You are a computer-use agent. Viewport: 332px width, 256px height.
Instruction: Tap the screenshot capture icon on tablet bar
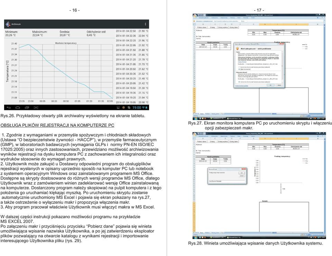(x=36, y=108)
